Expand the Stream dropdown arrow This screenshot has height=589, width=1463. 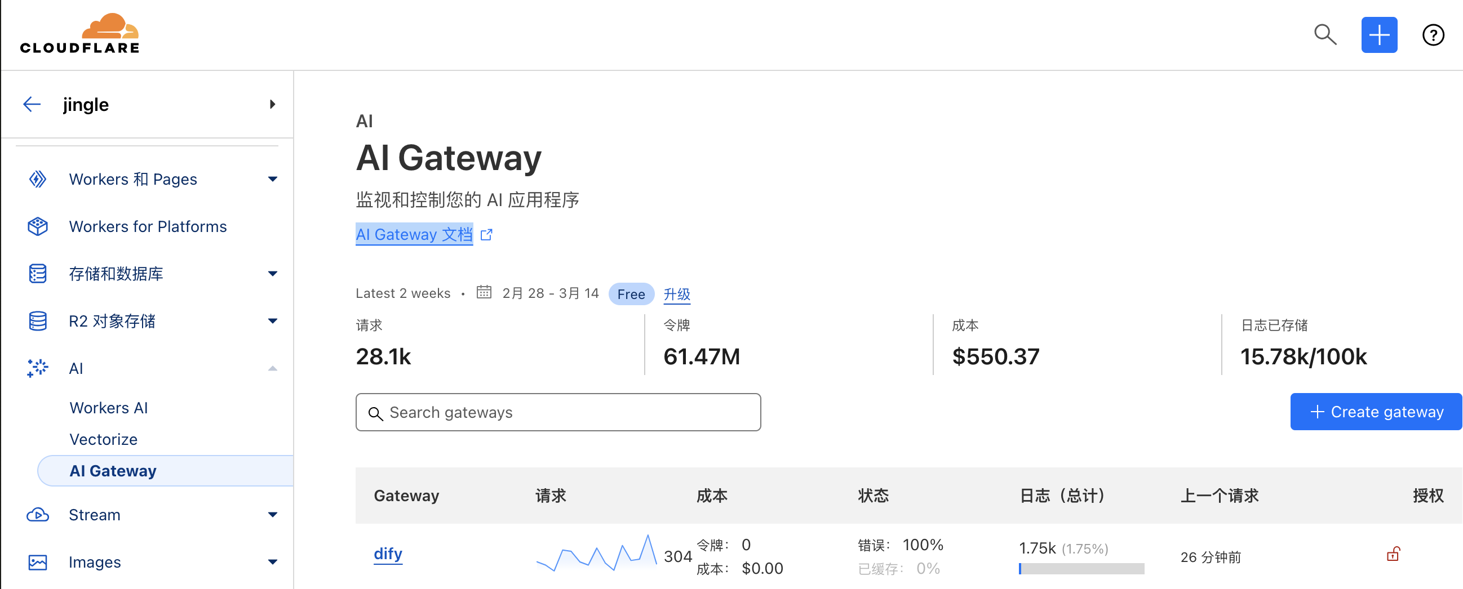[273, 515]
